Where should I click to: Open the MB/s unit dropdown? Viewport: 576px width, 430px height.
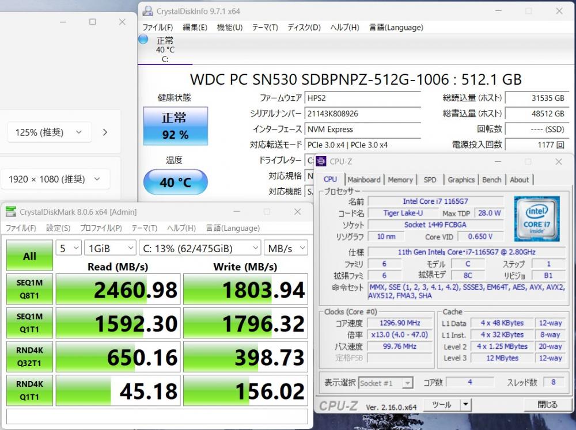286,248
